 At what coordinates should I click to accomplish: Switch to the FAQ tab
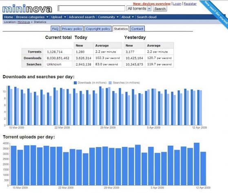click(55, 29)
